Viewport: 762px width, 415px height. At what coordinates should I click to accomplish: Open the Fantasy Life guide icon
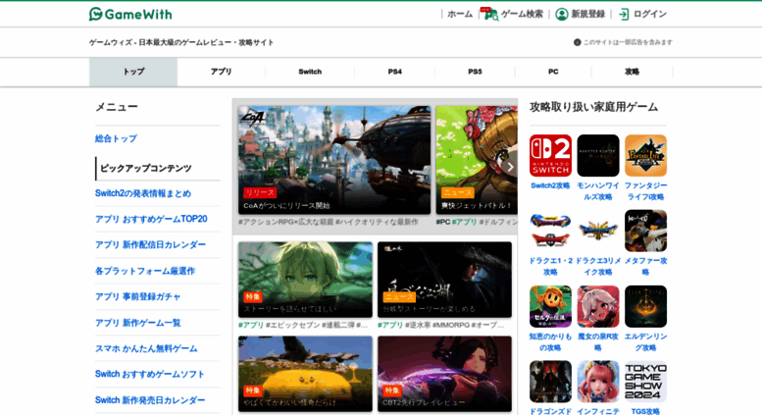click(645, 156)
